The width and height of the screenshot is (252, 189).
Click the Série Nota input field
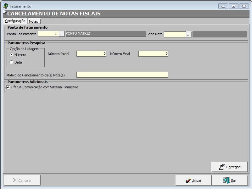(175, 35)
